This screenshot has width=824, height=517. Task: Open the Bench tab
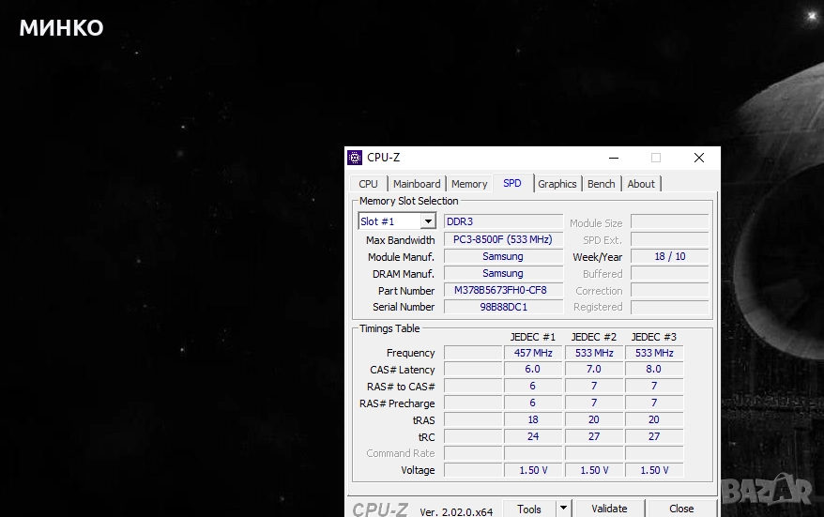tap(602, 184)
